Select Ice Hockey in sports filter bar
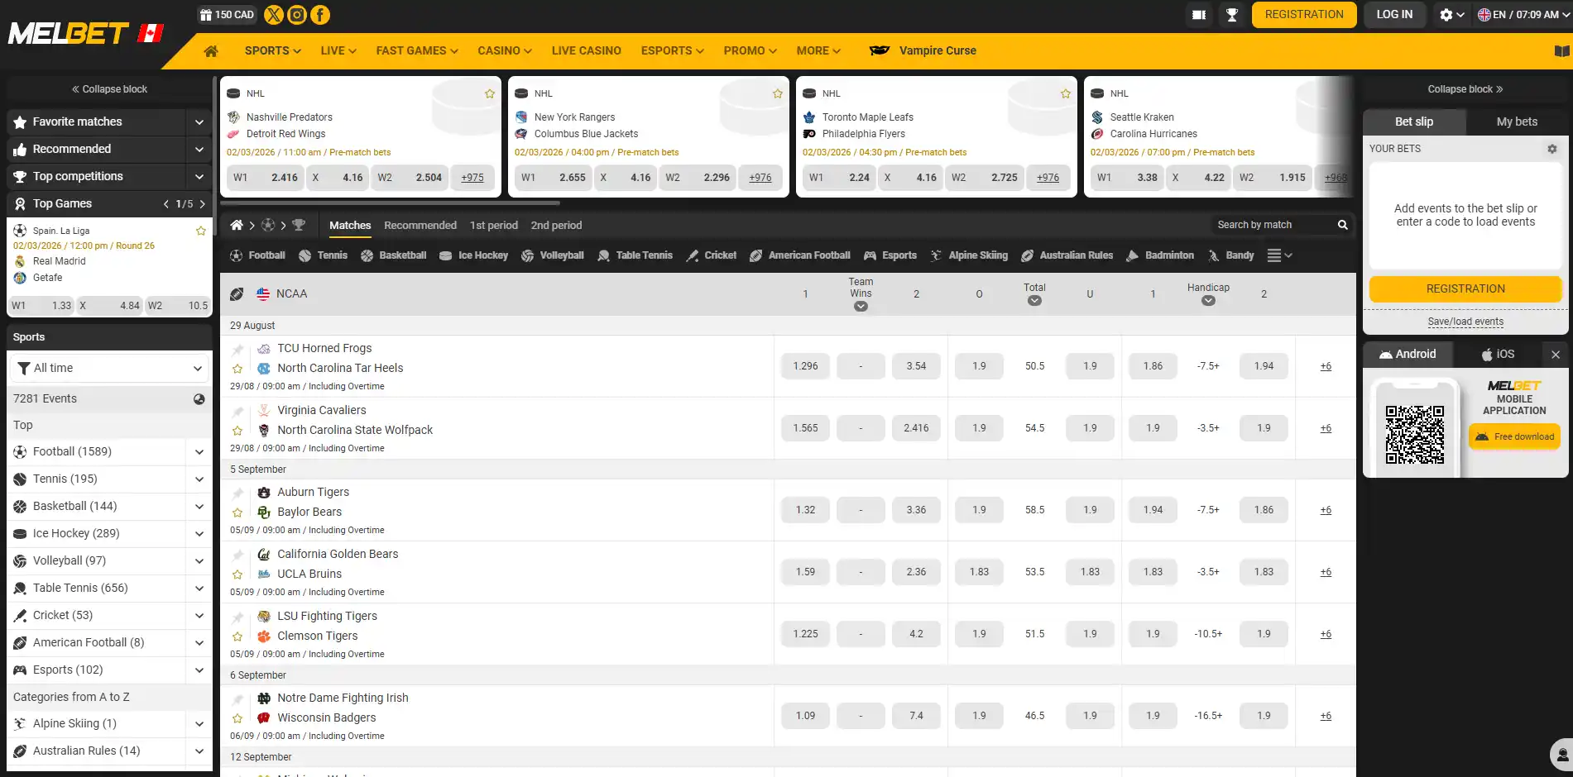 473,255
